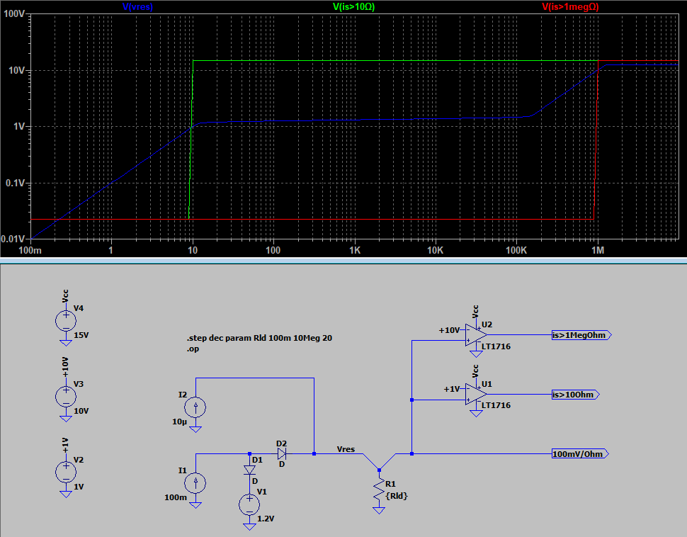Click the 1M label on horizontal axis
687x537 pixels.
598,250
